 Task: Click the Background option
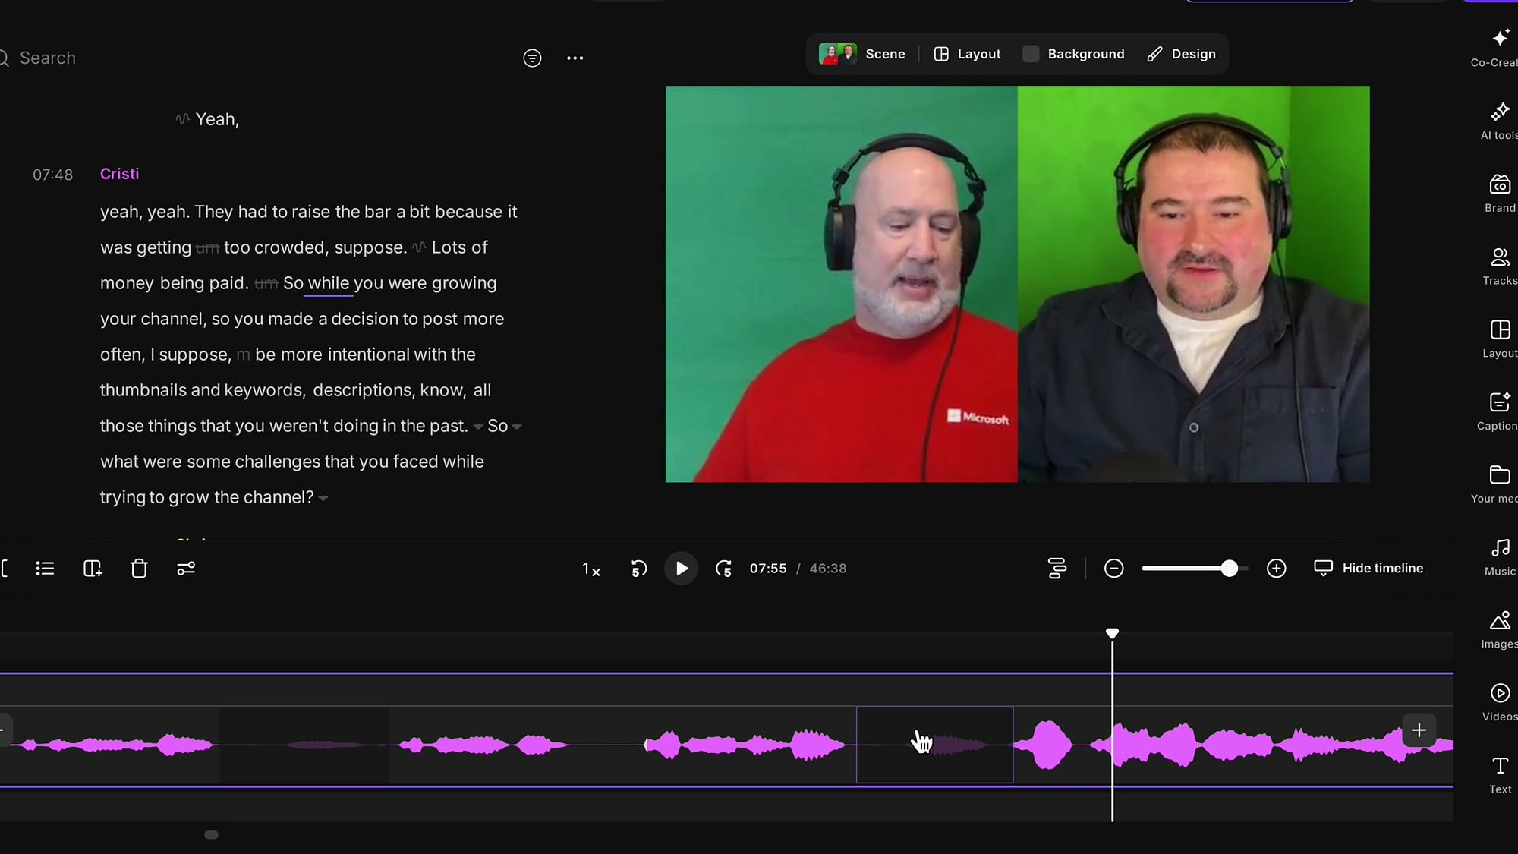pos(1073,54)
